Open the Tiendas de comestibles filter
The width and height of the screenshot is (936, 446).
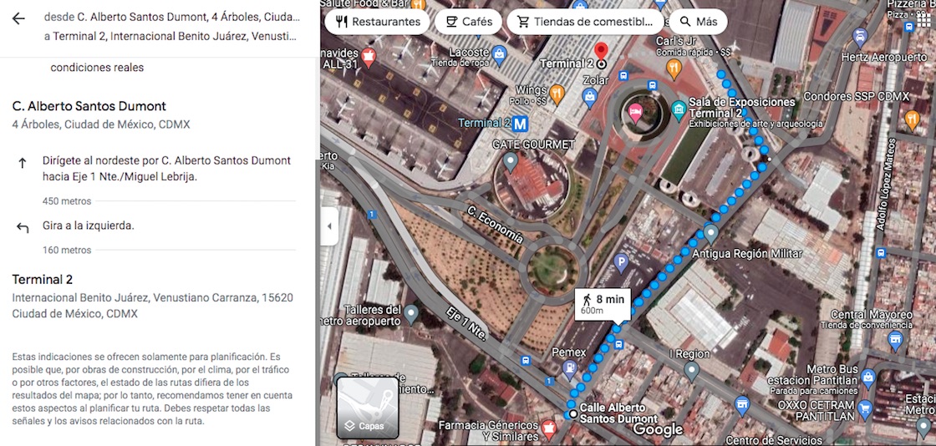(585, 22)
